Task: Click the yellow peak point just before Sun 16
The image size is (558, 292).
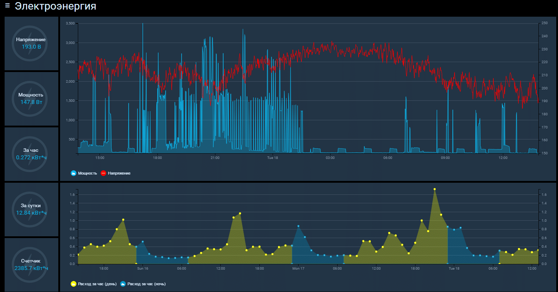Action: (123, 220)
